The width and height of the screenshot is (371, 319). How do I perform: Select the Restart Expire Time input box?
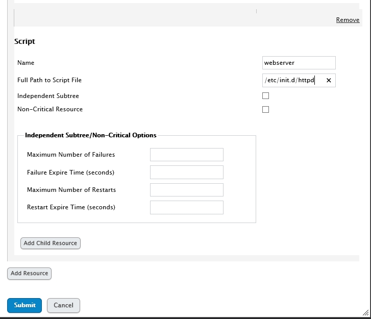click(x=186, y=207)
